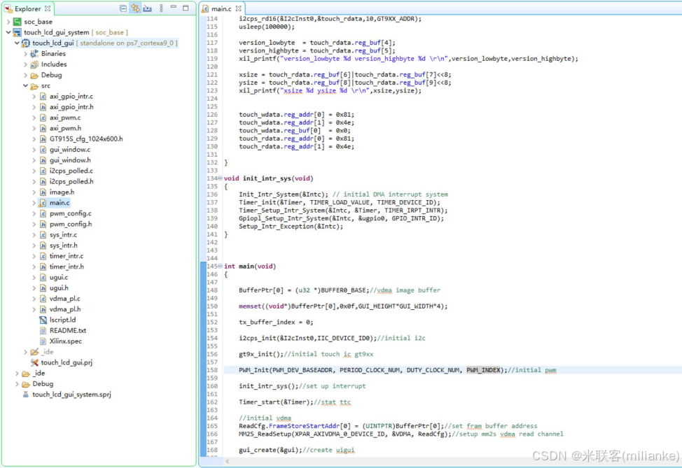Select the Explorer tab
682x468 pixels.
[28, 9]
